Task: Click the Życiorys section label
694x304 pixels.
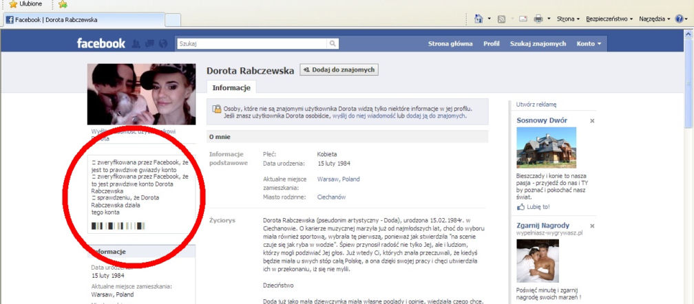Action: point(222,220)
